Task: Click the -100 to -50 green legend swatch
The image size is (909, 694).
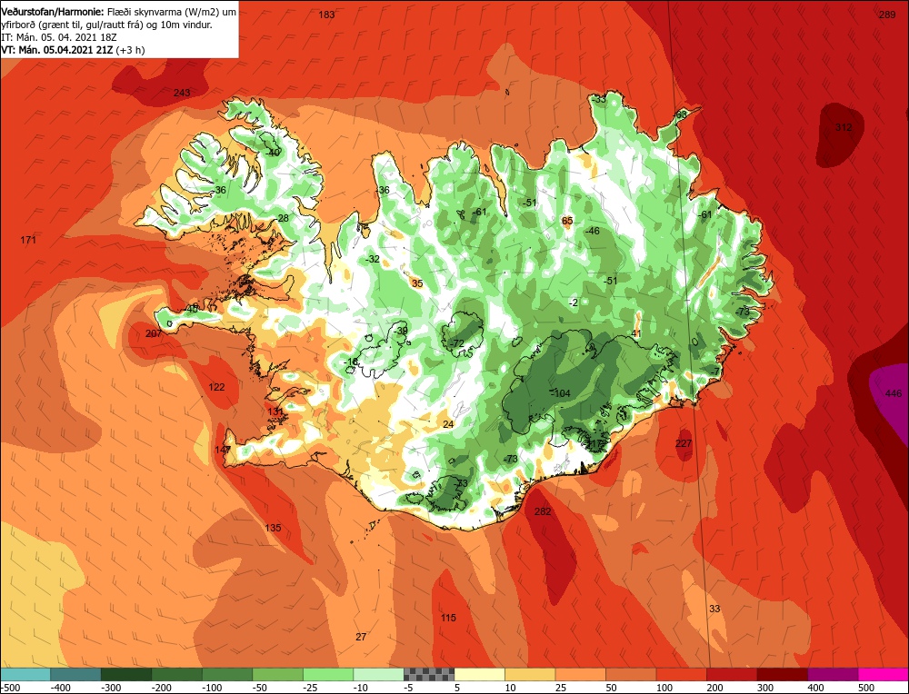Action: (x=227, y=674)
